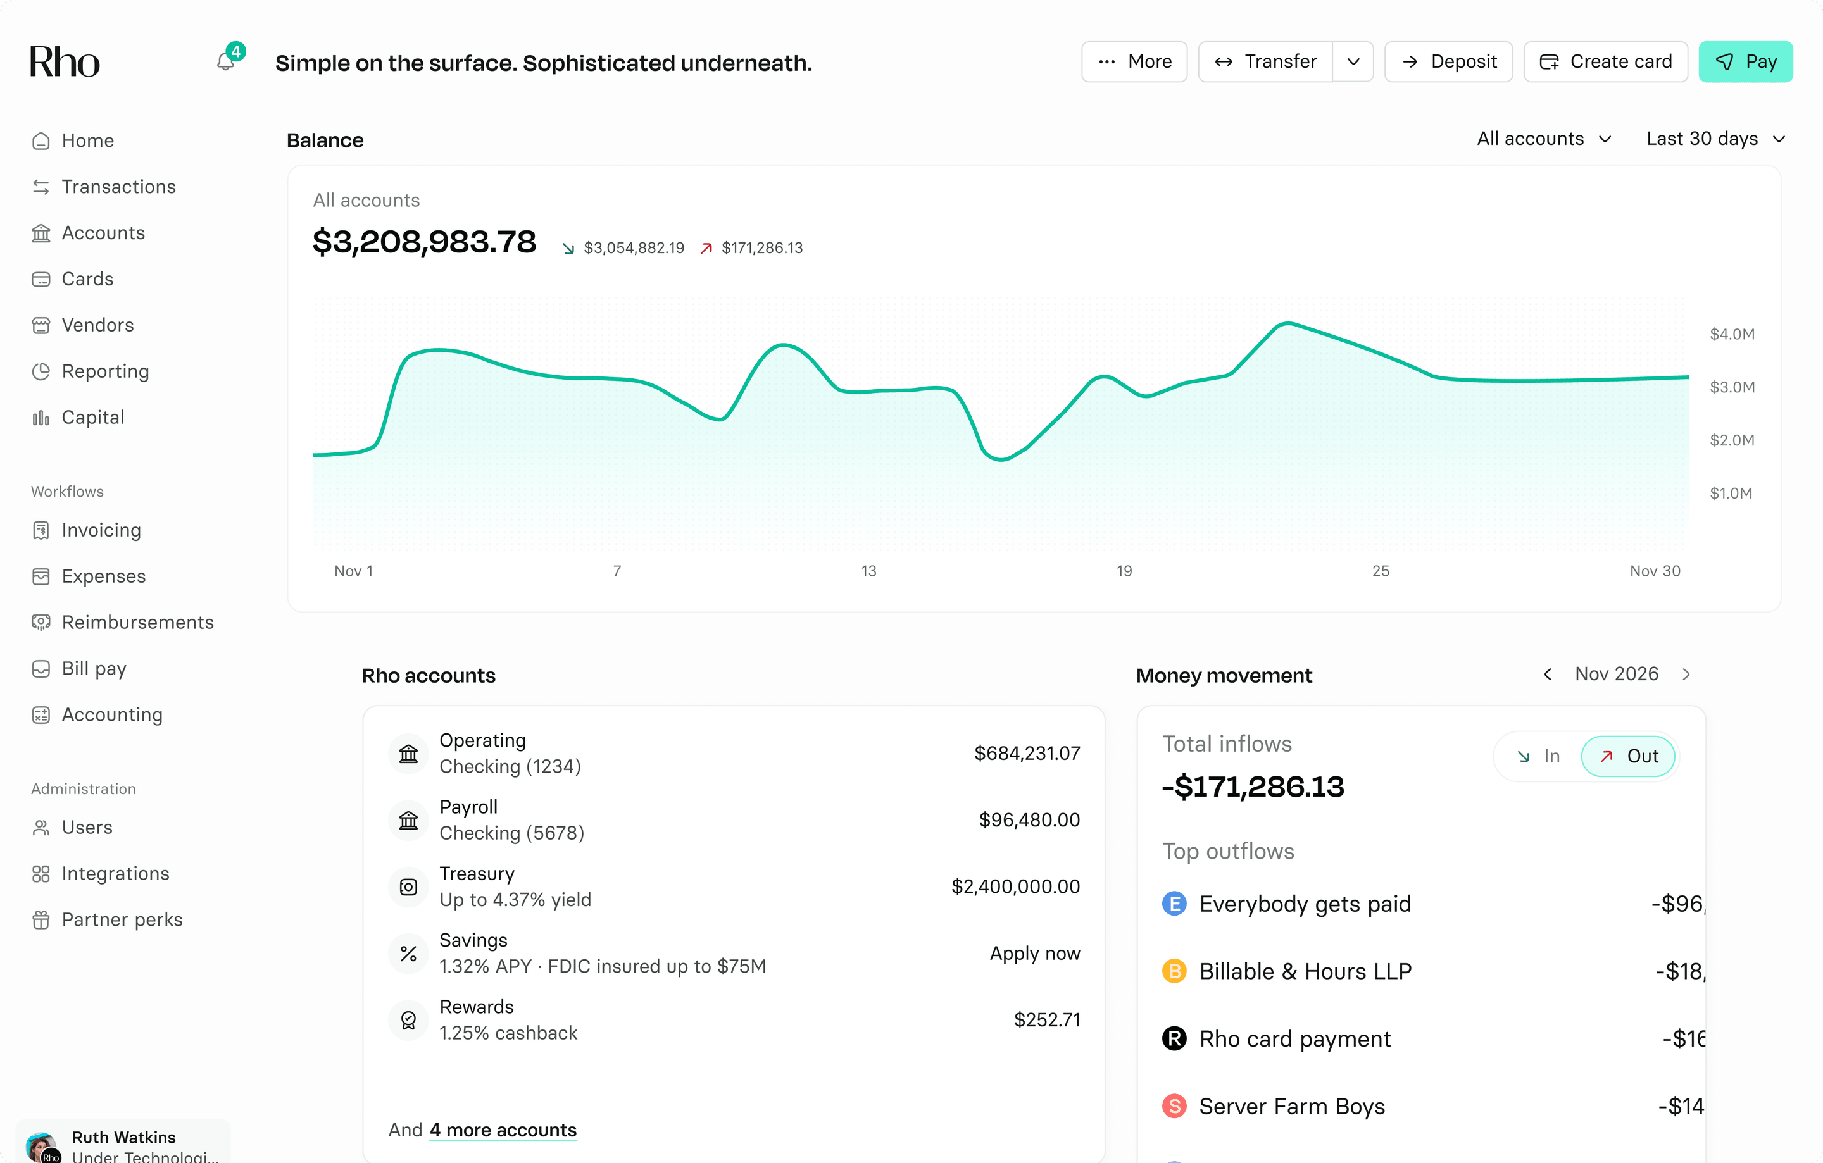The image size is (1823, 1163).
Task: Click the Payroll Checking bank icon
Action: point(409,820)
